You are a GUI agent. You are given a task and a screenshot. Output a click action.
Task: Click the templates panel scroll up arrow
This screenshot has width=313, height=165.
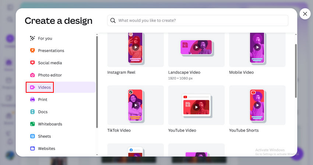pyautogui.click(x=296, y=34)
